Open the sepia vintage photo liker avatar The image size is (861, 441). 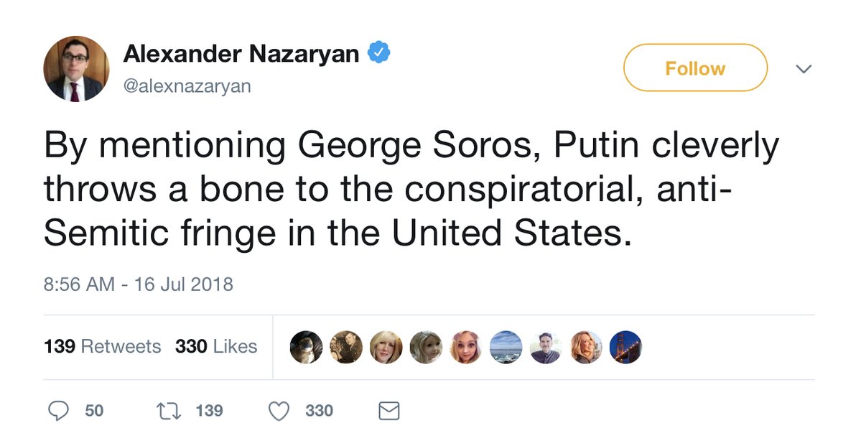pos(345,347)
